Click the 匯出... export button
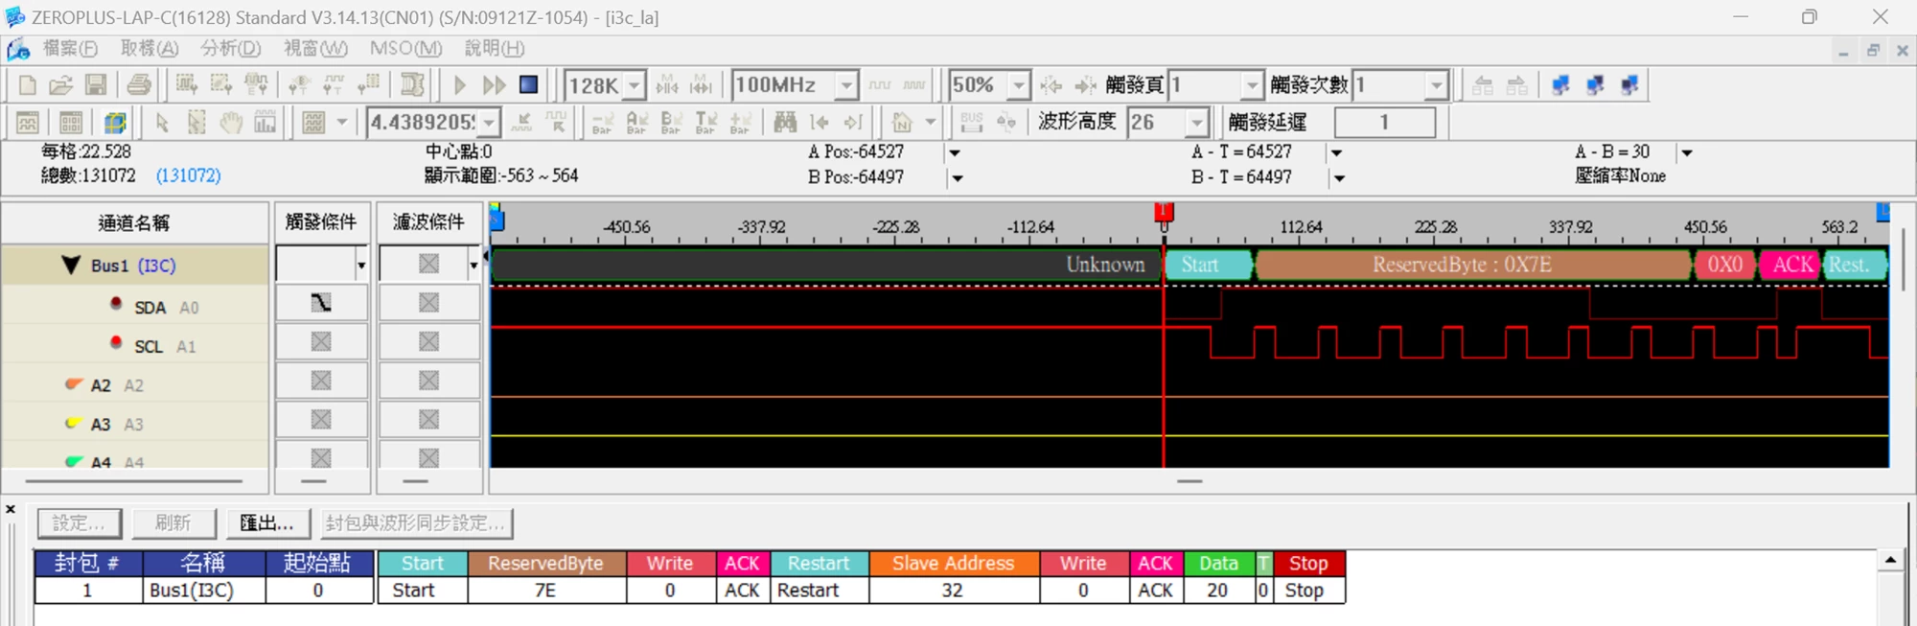This screenshot has height=626, width=1917. click(x=266, y=523)
